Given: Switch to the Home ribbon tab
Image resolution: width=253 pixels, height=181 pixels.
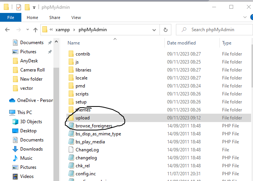Looking at the screenshot, I should tap(32, 17).
